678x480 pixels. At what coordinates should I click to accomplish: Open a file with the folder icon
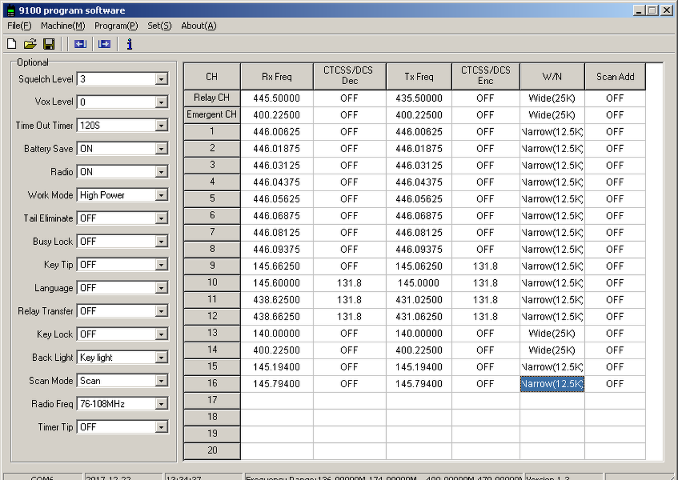[x=30, y=44]
